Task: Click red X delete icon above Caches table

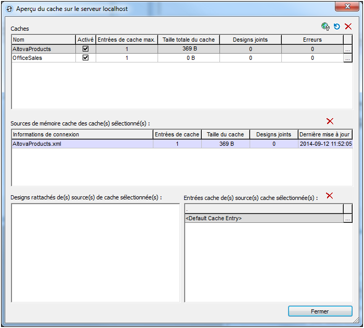Action: pyautogui.click(x=348, y=27)
